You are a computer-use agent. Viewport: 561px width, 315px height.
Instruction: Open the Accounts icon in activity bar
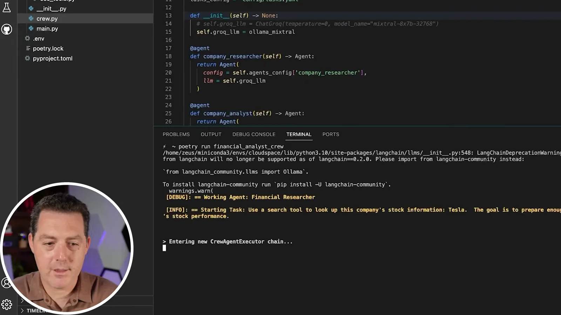(6, 282)
